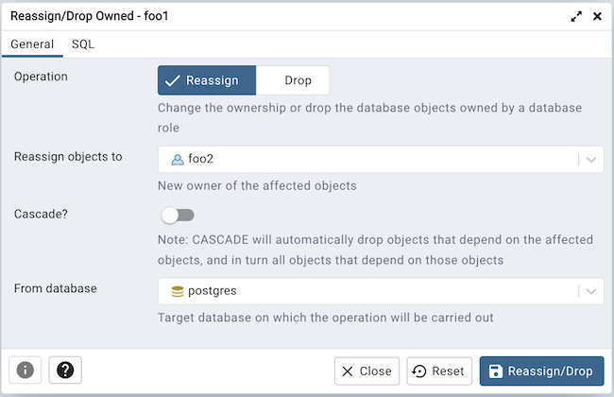Open the foo2 role combo box
The image size is (614, 397).
tap(368, 159)
